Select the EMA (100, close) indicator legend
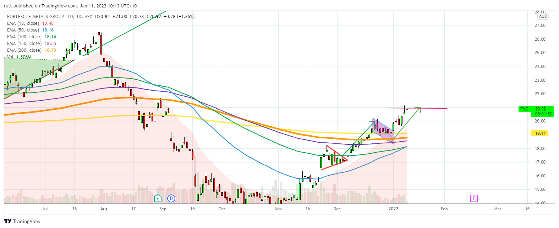This screenshot has height=228, width=559. click(31, 37)
